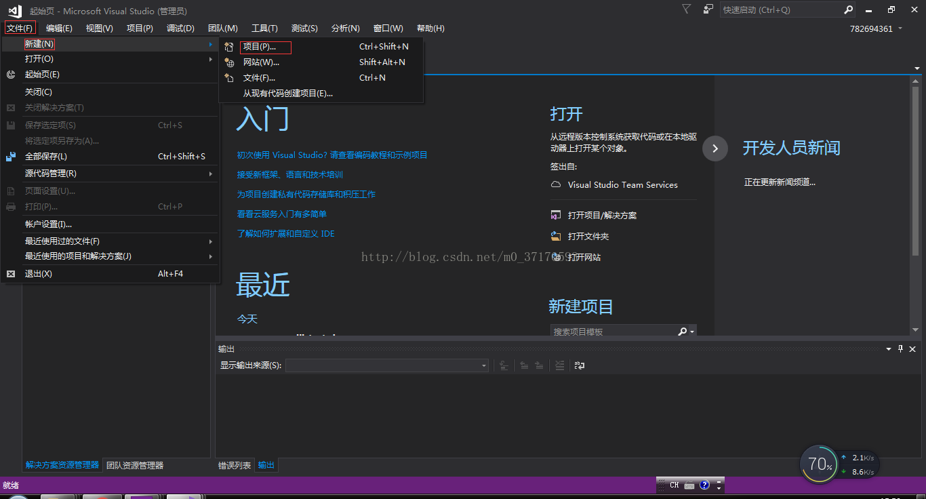Open the 工具(T) menu
Viewport: 926px width, 499px height.
(x=264, y=28)
